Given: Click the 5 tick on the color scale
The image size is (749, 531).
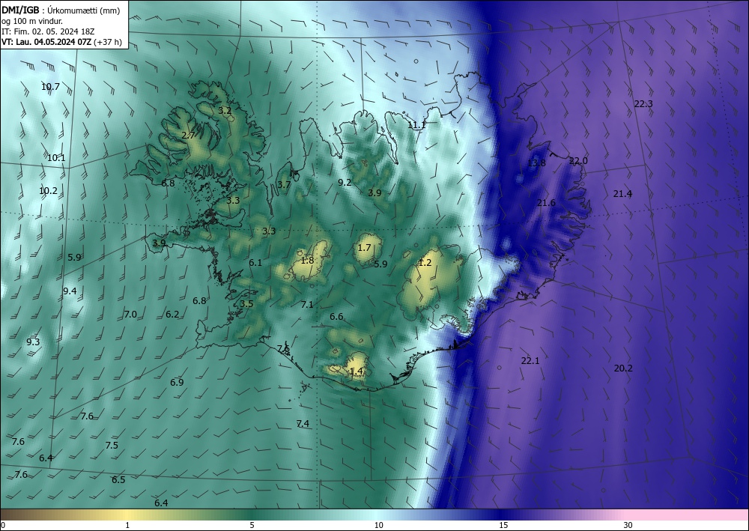Looking at the screenshot, I should (252, 526).
